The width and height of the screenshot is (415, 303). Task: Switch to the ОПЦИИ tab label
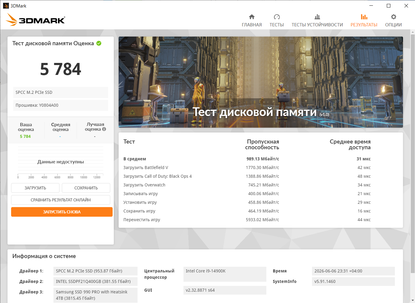(393, 25)
